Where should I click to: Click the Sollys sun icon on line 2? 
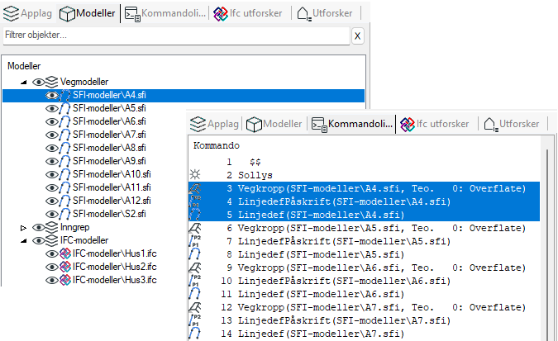coord(195,176)
